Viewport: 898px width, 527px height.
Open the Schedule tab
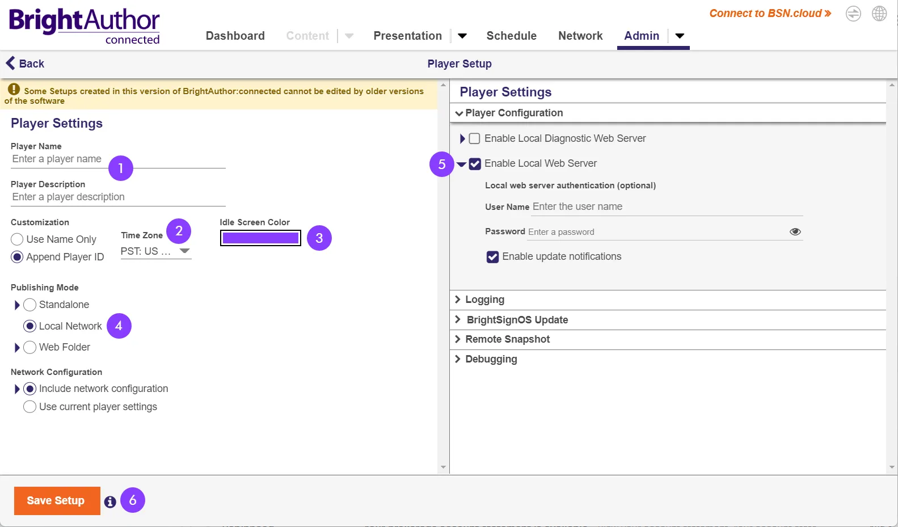[511, 36]
